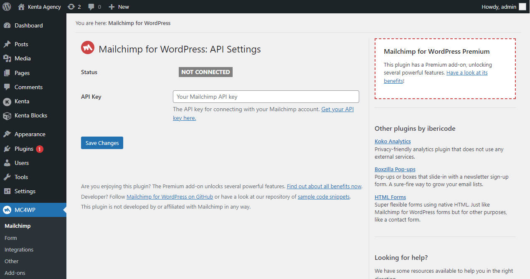
Task: Click the Looking for help? heading
Action: click(x=401, y=258)
